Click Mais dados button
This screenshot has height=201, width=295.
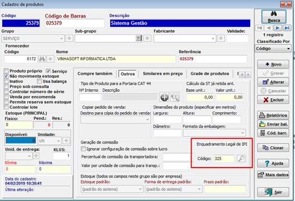tap(273, 175)
